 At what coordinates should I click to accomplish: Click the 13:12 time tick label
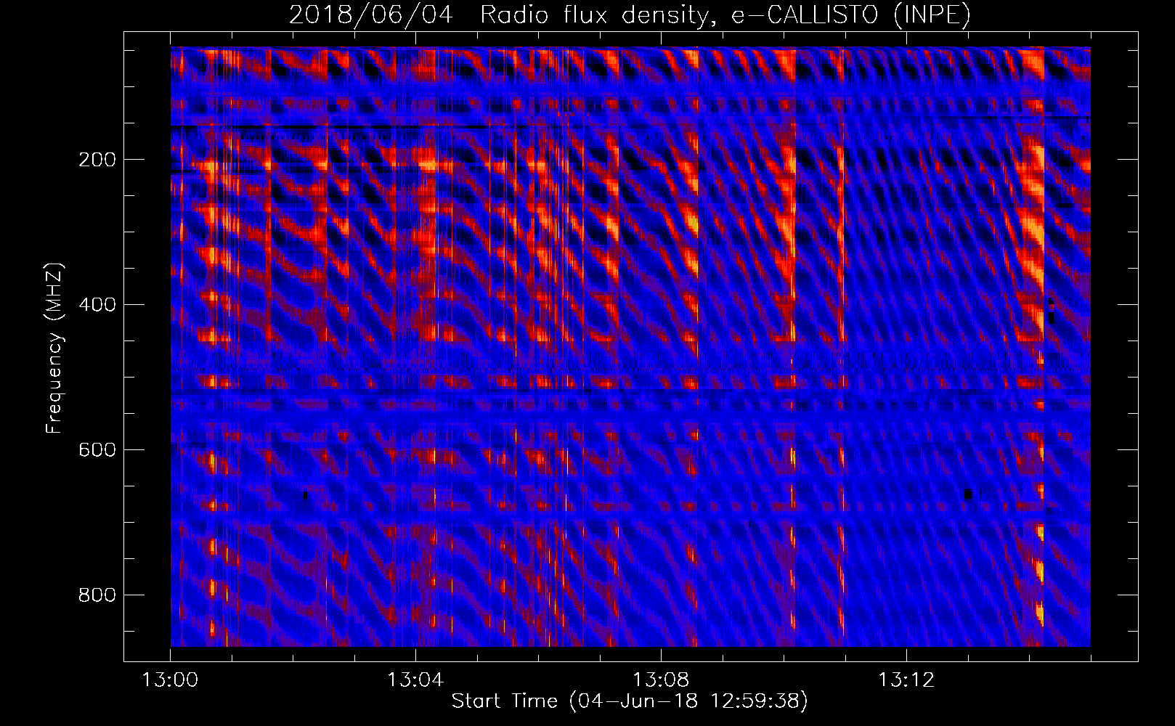tap(906, 680)
